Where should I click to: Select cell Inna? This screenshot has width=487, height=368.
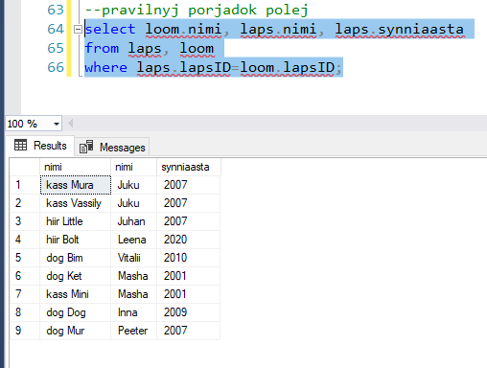point(133,312)
